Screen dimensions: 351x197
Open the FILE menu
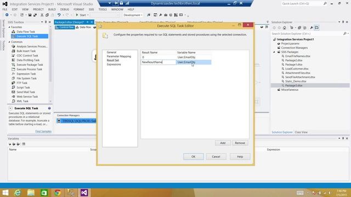pyautogui.click(x=5, y=9)
